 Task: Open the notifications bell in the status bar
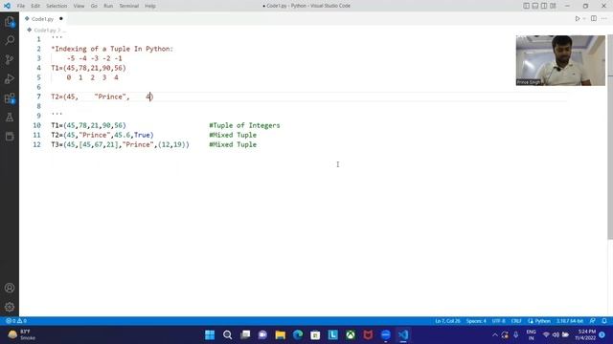tap(604, 321)
